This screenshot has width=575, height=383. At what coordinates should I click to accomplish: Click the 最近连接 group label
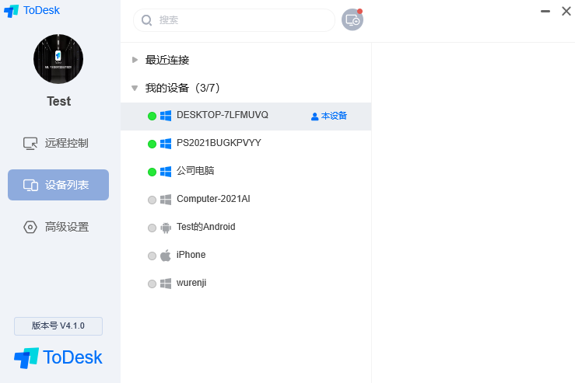[167, 60]
